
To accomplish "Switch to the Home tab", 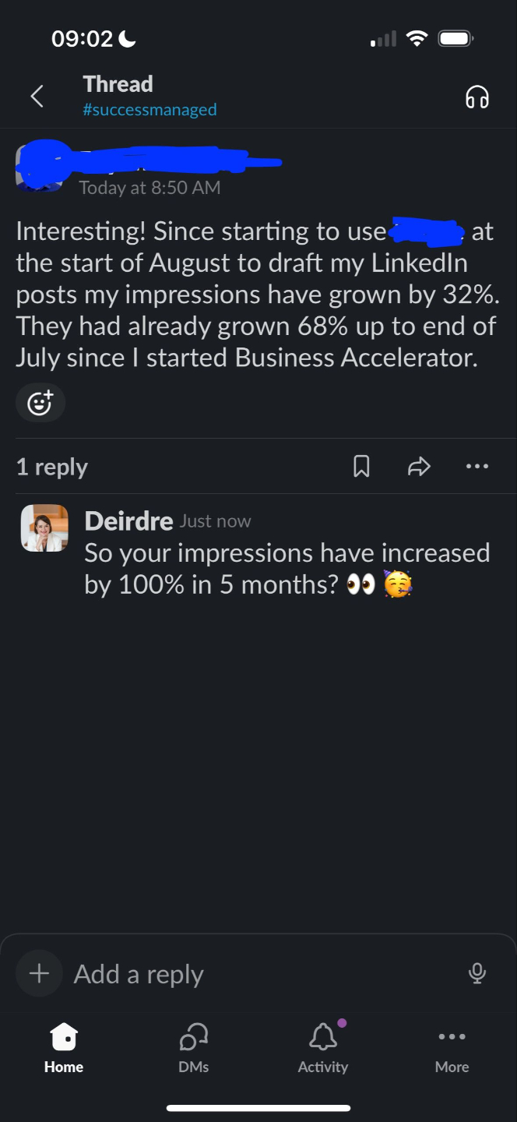I will tap(64, 1048).
